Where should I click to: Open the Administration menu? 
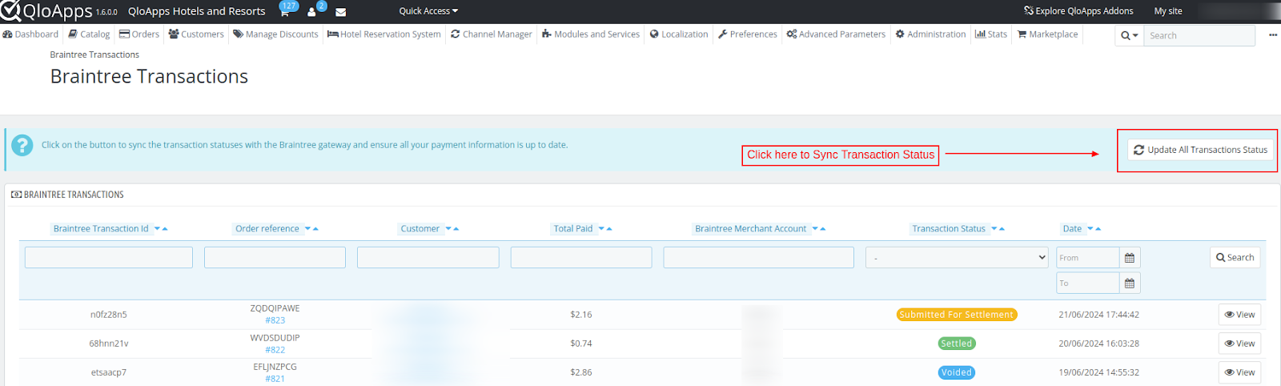click(x=930, y=34)
